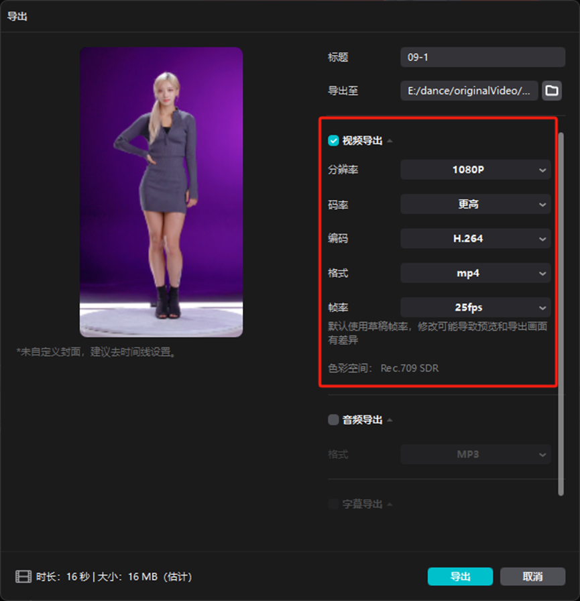580x601 pixels.
Task: Click the video cover preview thumbnail
Action: 162,193
